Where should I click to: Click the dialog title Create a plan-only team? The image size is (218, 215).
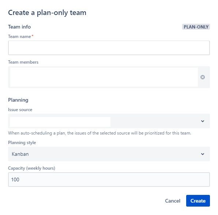[x=47, y=13]
